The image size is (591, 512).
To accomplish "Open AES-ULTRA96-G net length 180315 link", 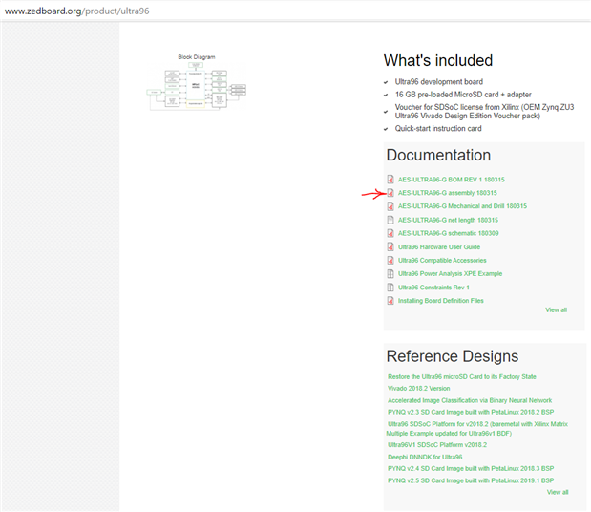I will click(448, 220).
